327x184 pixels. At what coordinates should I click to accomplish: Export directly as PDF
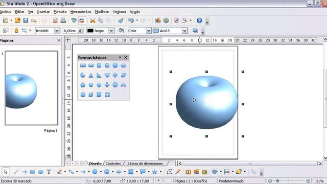pos(55,20)
